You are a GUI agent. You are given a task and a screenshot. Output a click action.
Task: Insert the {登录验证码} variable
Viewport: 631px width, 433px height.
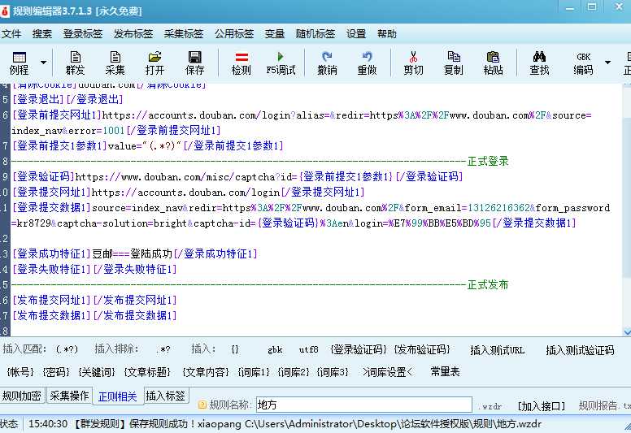click(x=359, y=349)
